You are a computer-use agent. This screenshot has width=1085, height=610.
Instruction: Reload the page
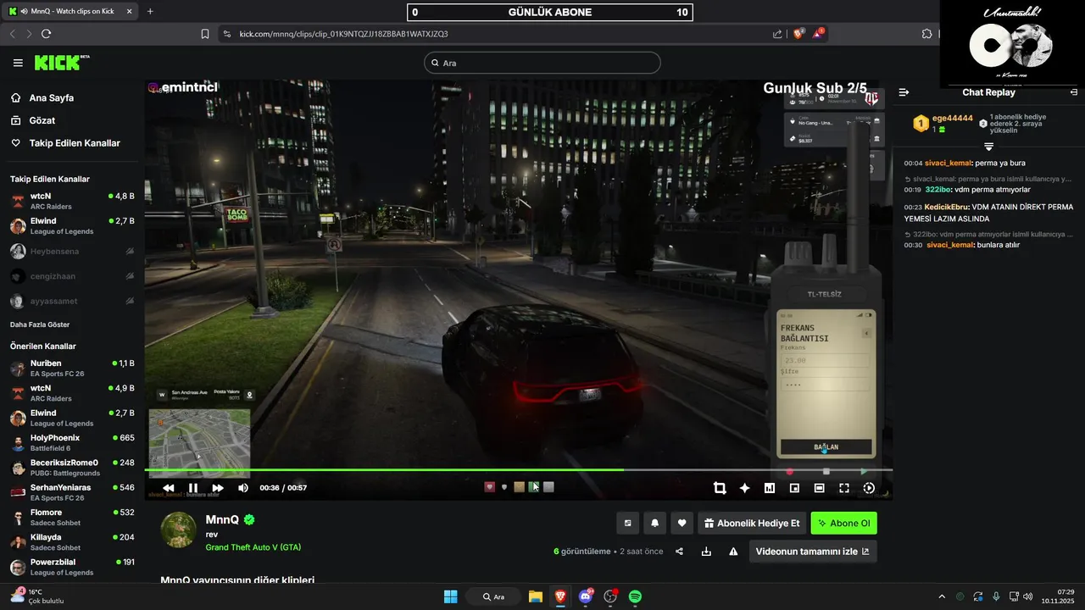click(x=46, y=34)
